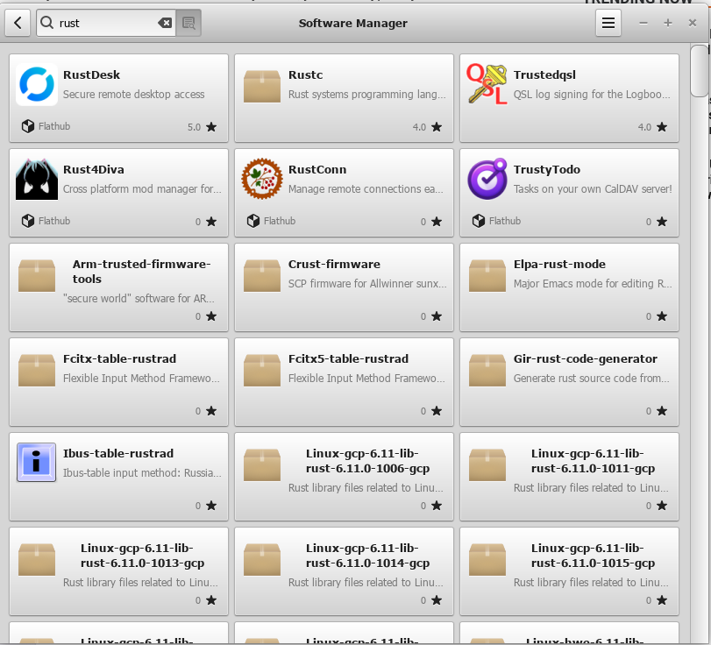
Task: Open the Crust-firmware title
Action: [334, 265]
